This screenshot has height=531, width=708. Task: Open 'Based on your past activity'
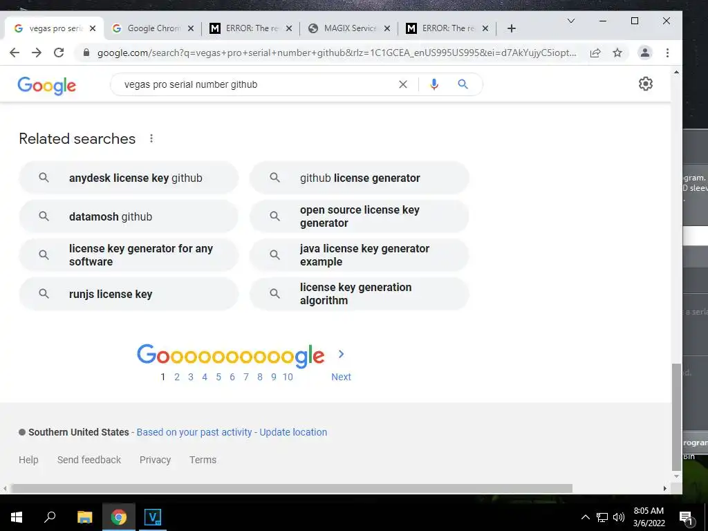click(194, 432)
